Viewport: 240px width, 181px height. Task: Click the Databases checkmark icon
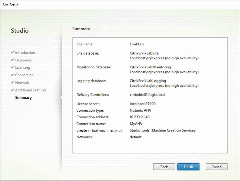13,60
